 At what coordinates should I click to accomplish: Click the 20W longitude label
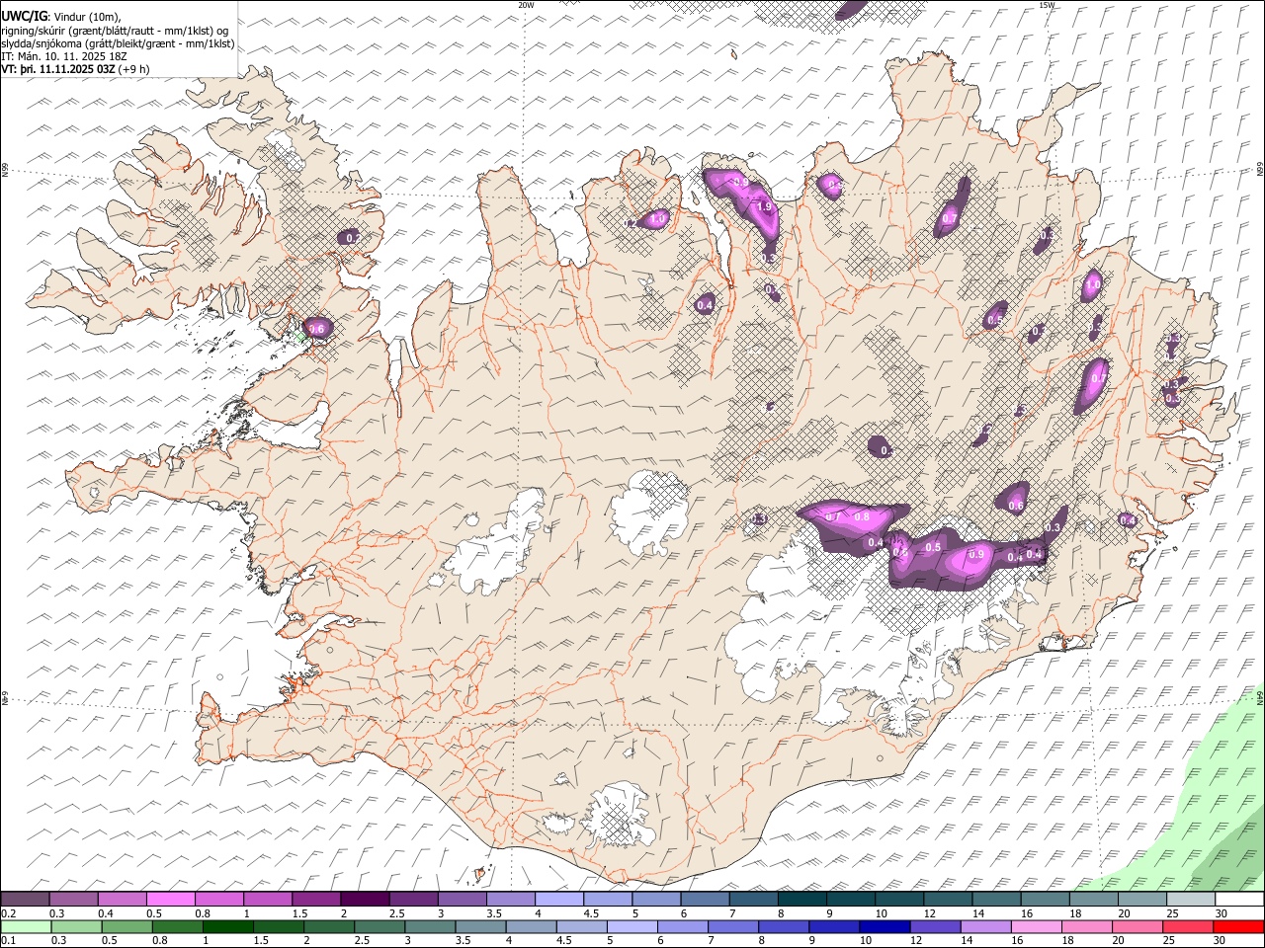click(x=527, y=5)
